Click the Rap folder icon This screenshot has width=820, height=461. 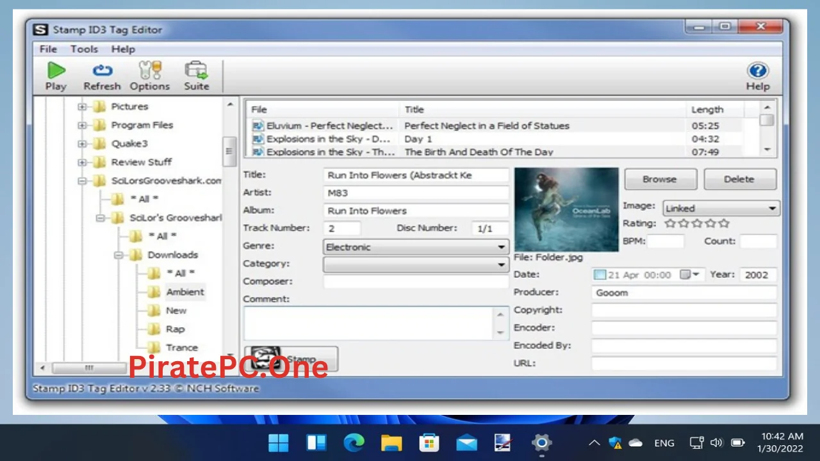(154, 329)
